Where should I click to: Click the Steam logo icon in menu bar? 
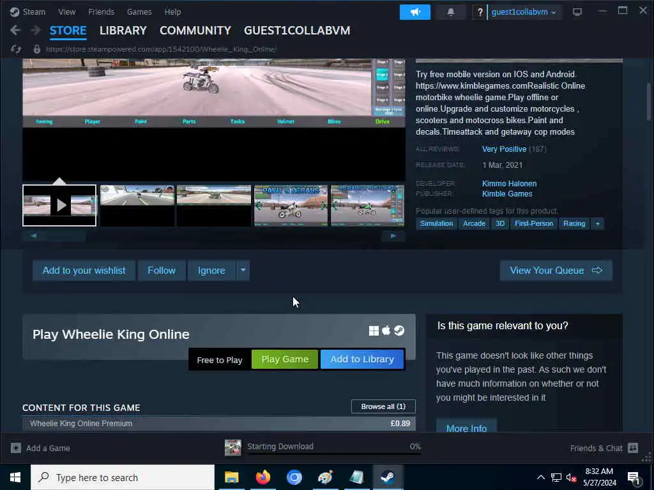(15, 11)
